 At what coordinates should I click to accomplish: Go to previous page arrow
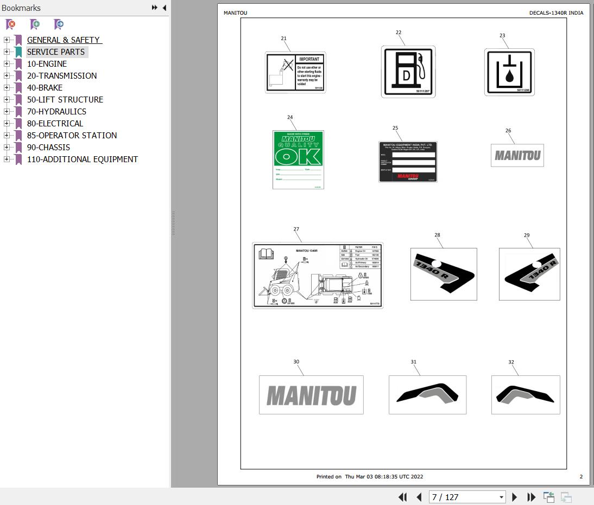point(419,497)
